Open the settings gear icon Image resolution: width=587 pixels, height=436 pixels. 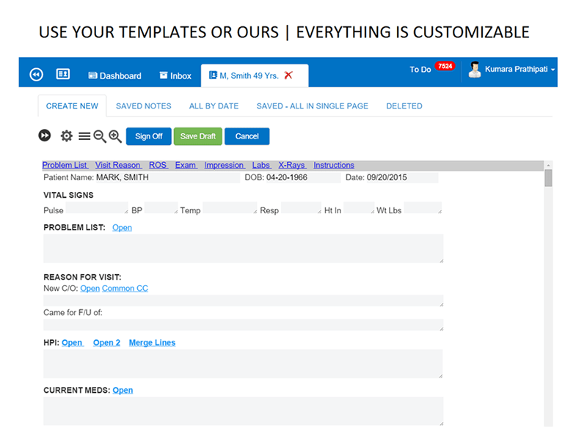click(x=67, y=136)
